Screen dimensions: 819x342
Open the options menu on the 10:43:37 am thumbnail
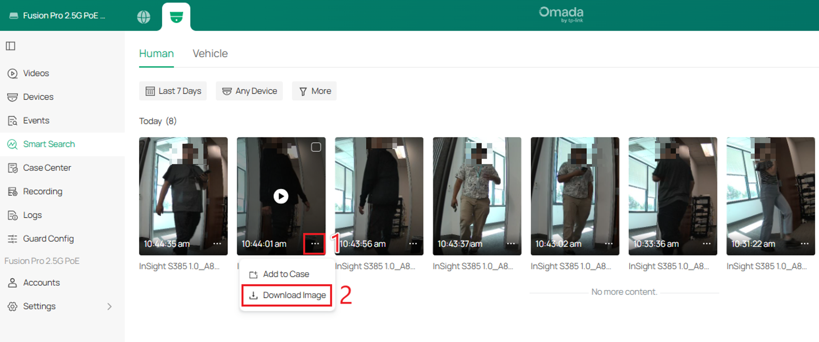[511, 244]
